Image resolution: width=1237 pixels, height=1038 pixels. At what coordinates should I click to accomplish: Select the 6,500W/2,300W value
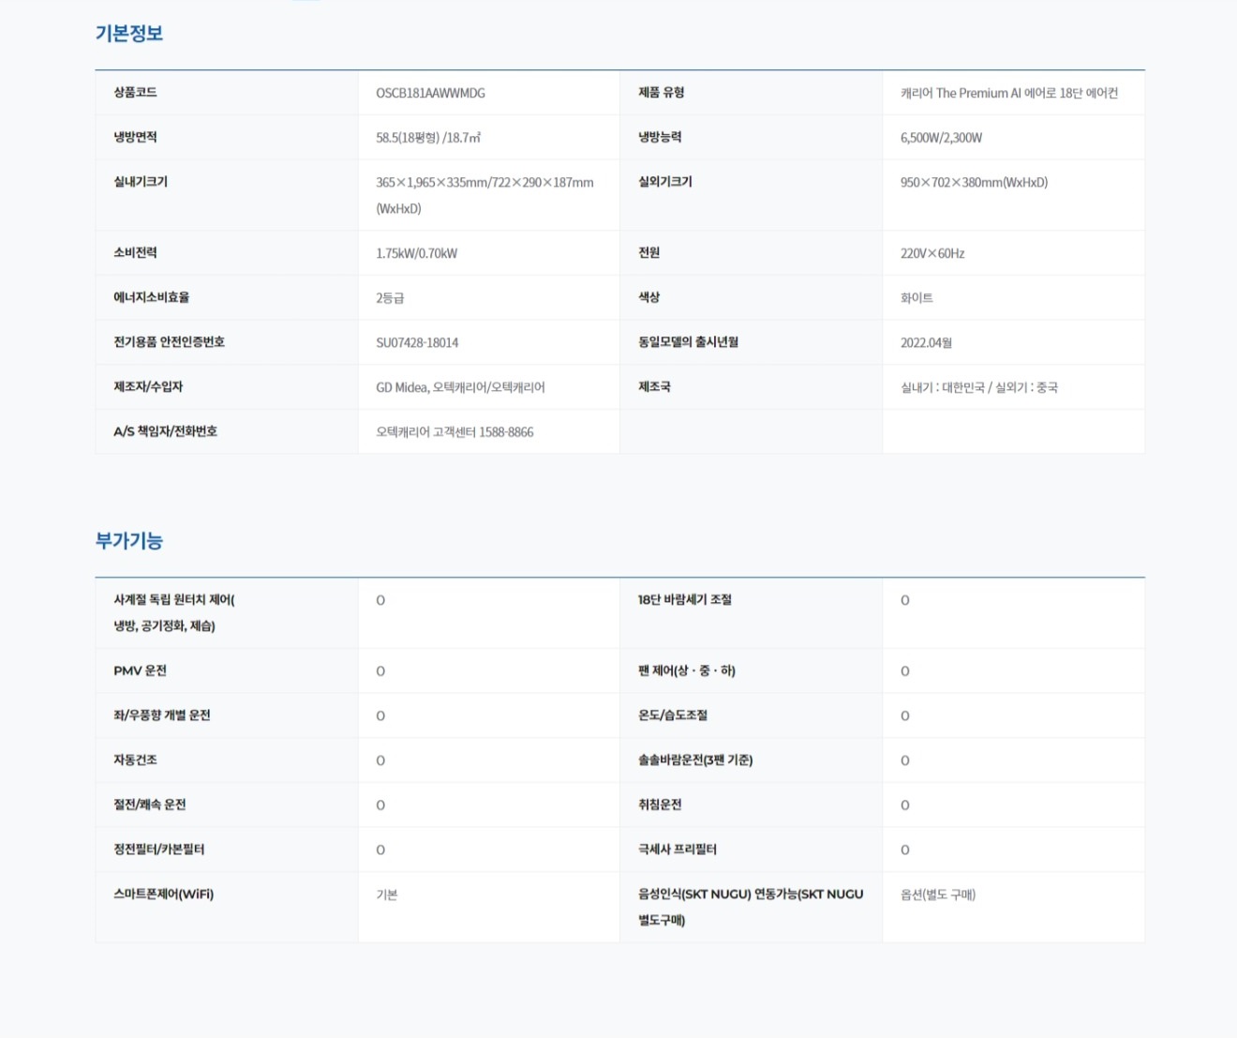pos(941,138)
